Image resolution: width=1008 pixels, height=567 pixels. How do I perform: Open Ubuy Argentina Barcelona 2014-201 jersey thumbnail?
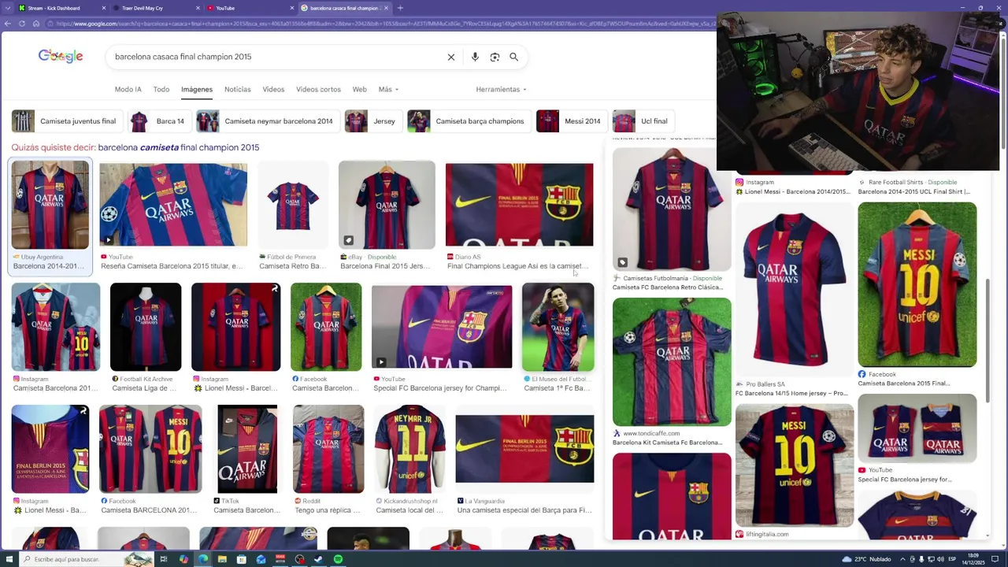pyautogui.click(x=50, y=205)
